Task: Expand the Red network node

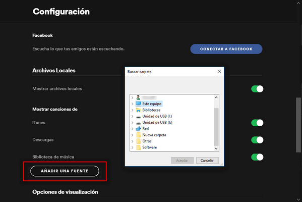Action: pos(132,129)
